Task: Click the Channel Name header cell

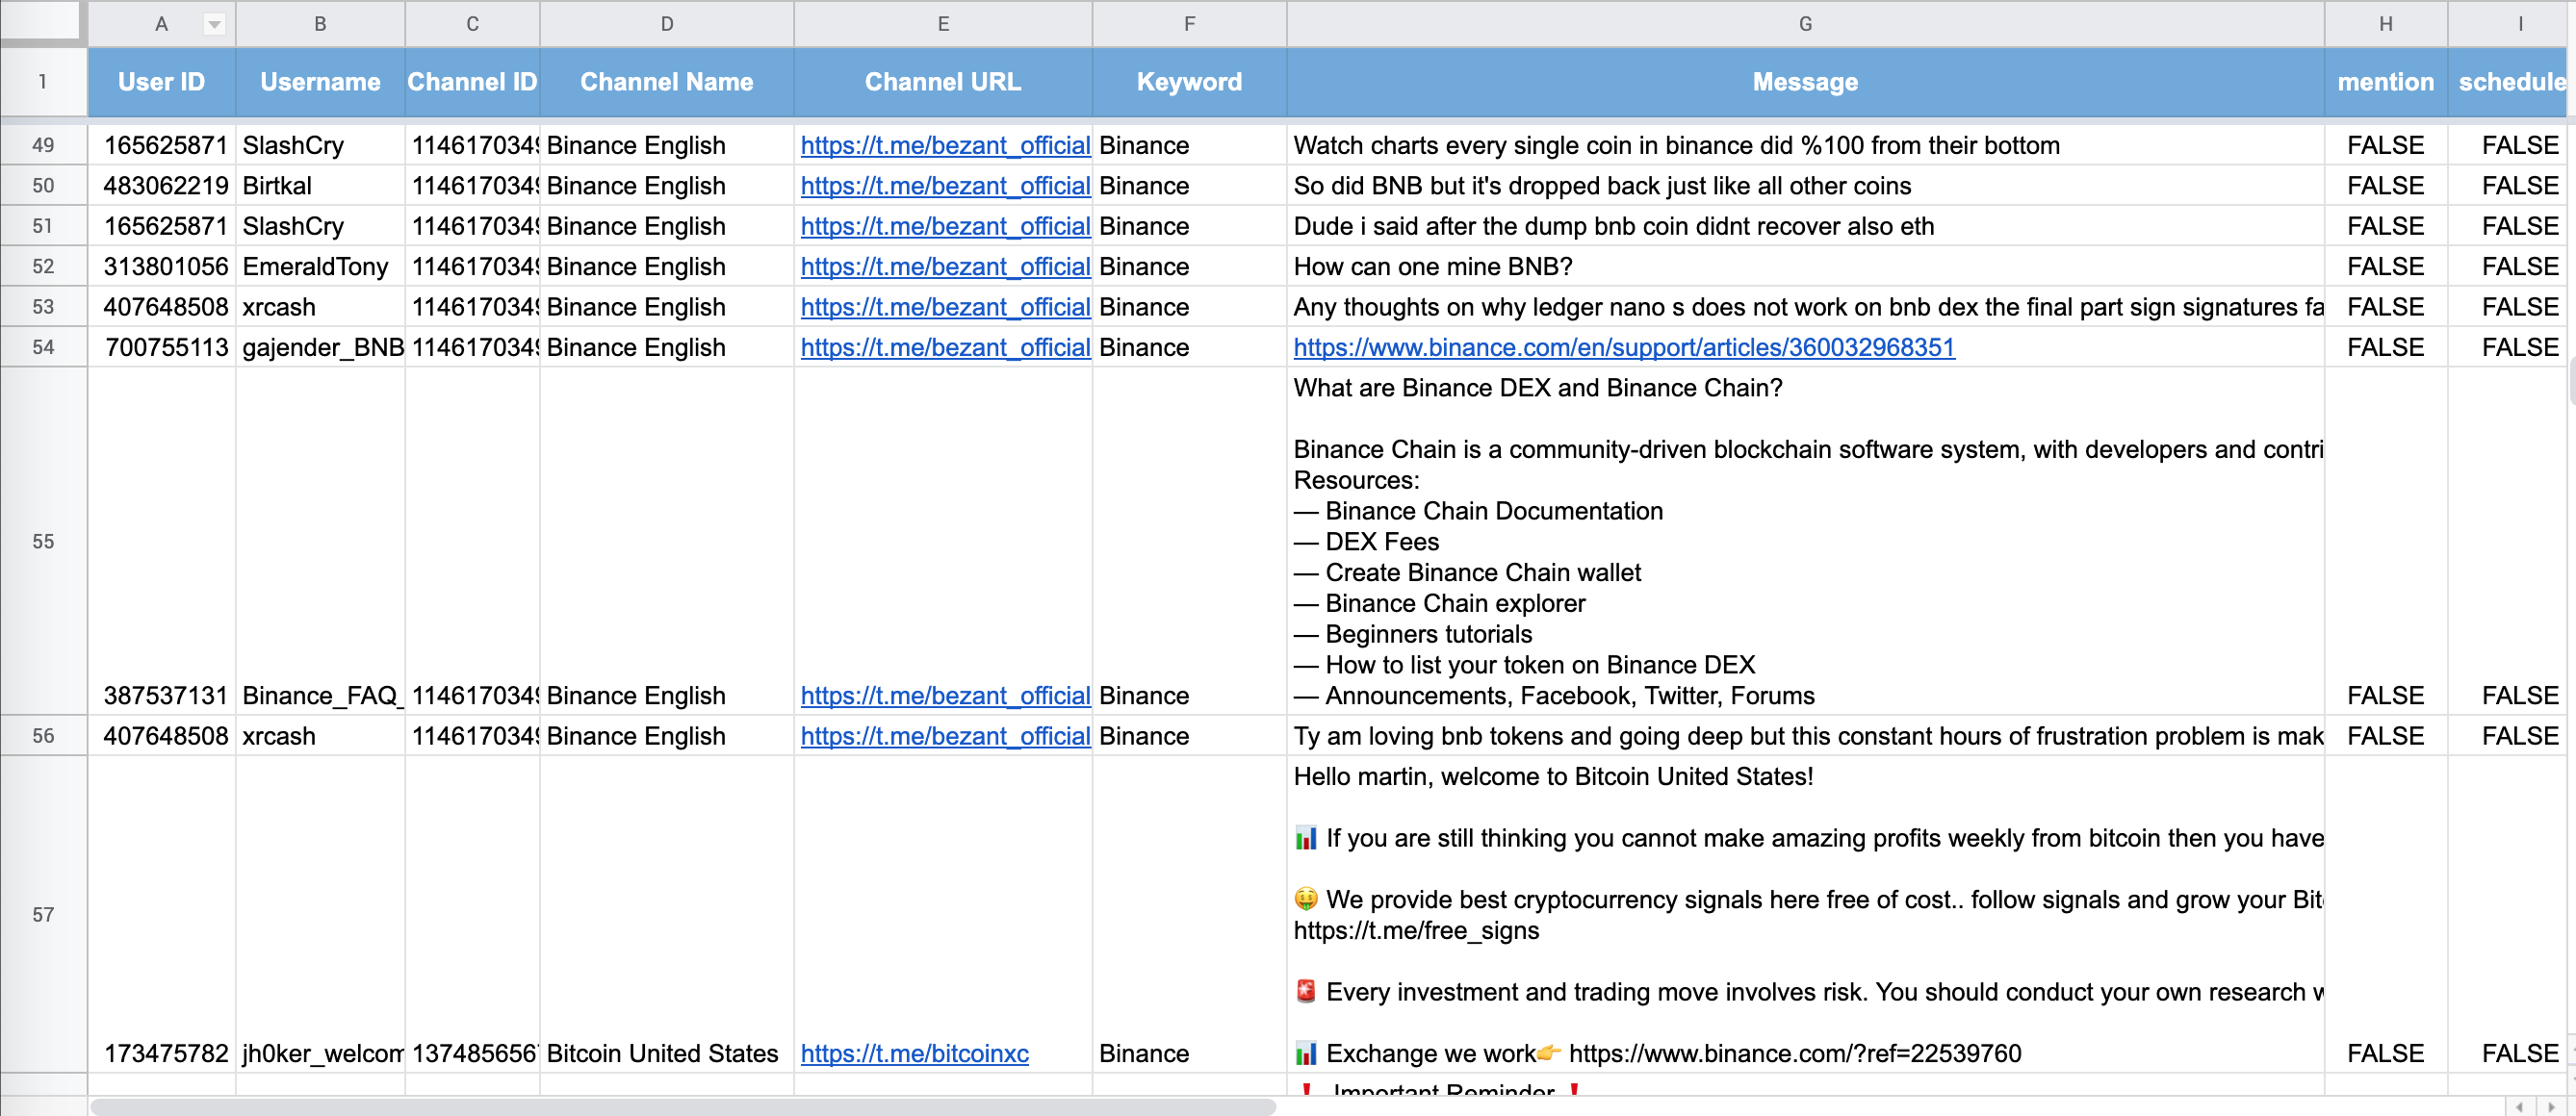Action: click(x=666, y=82)
